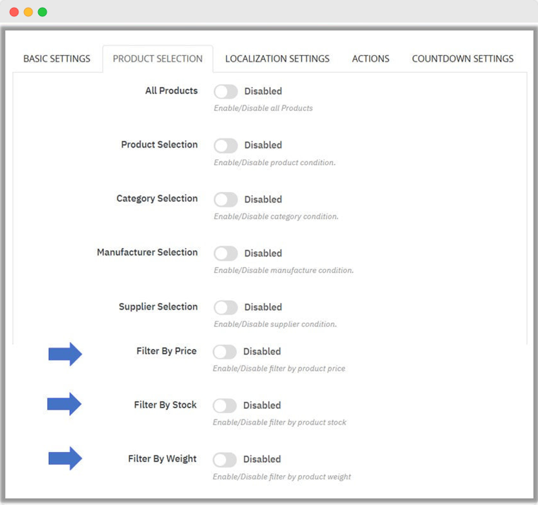The width and height of the screenshot is (538, 505).
Task: Turn on Product Selection toggle
Action: point(226,145)
